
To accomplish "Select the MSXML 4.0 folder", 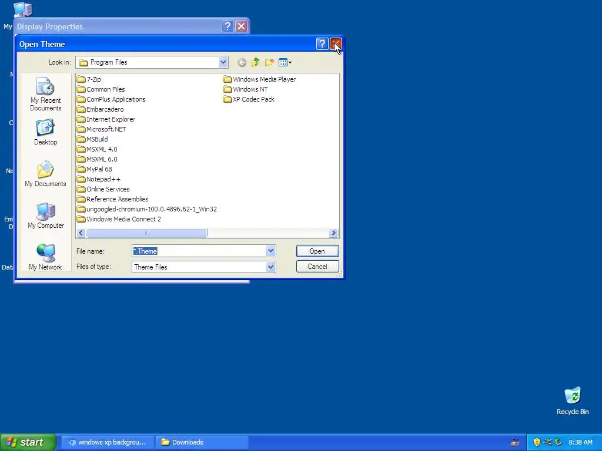I will coord(97,149).
